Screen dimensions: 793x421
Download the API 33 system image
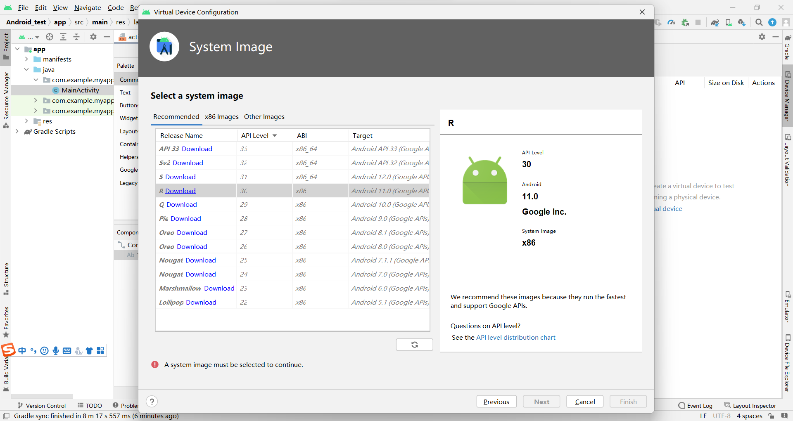pyautogui.click(x=197, y=149)
